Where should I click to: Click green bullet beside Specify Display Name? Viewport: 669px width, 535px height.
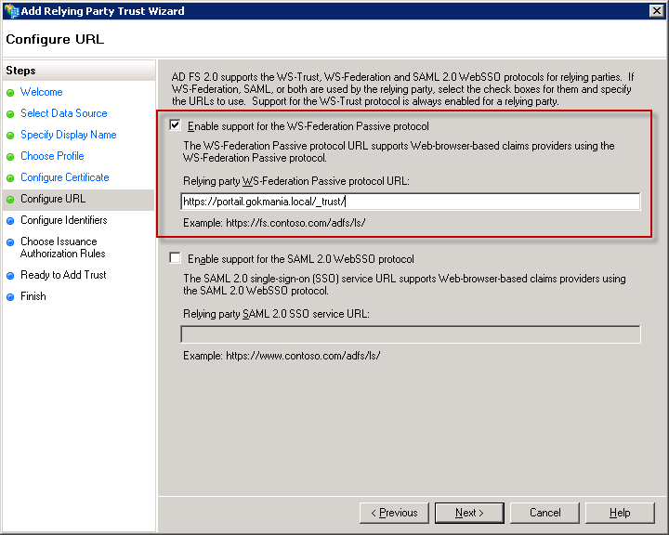(x=10, y=136)
